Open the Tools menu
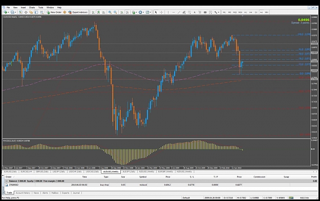 coord(40,7)
